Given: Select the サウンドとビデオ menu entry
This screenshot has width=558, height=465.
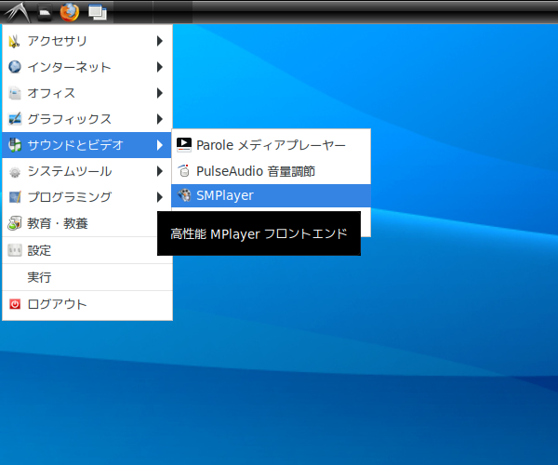Looking at the screenshot, I should [87, 145].
